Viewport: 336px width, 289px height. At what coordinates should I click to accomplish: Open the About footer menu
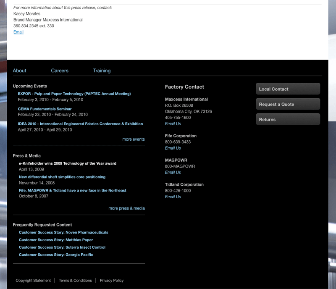(x=19, y=71)
